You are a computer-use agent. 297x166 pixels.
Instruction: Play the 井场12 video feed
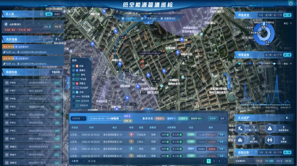(7, 147)
